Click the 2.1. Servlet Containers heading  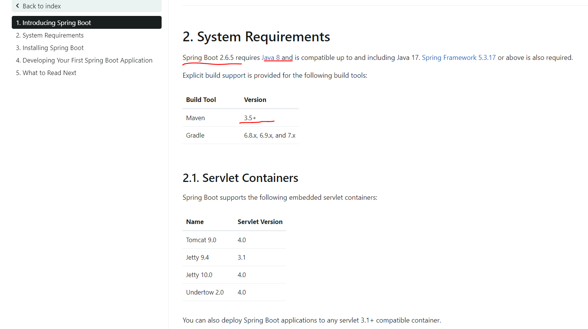[240, 178]
